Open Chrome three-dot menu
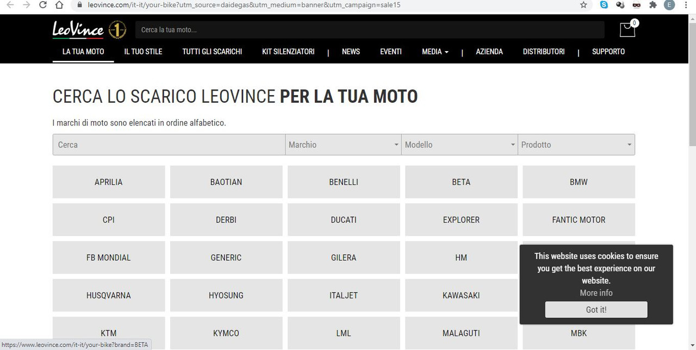The height and width of the screenshot is (350, 696). [686, 5]
